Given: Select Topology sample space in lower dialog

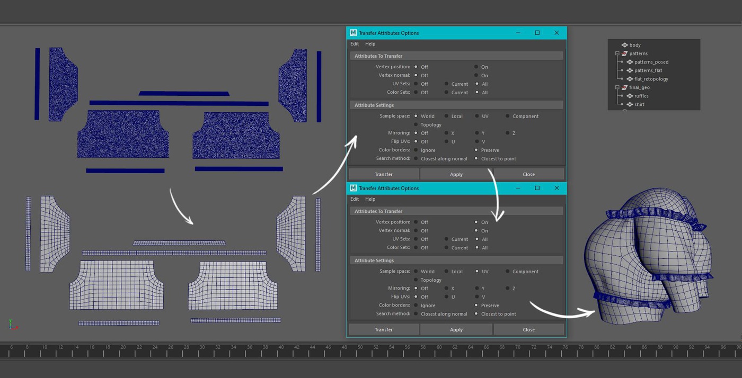Looking at the screenshot, I should (416, 280).
